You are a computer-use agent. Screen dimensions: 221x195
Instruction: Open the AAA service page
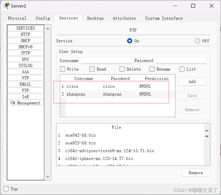[26, 72]
